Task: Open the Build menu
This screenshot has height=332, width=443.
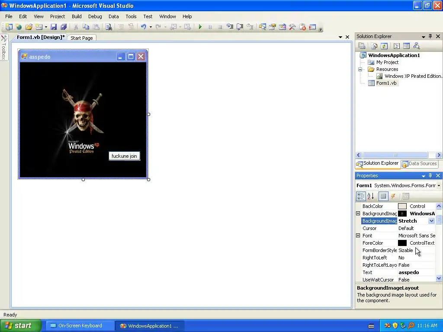Action: tap(77, 16)
